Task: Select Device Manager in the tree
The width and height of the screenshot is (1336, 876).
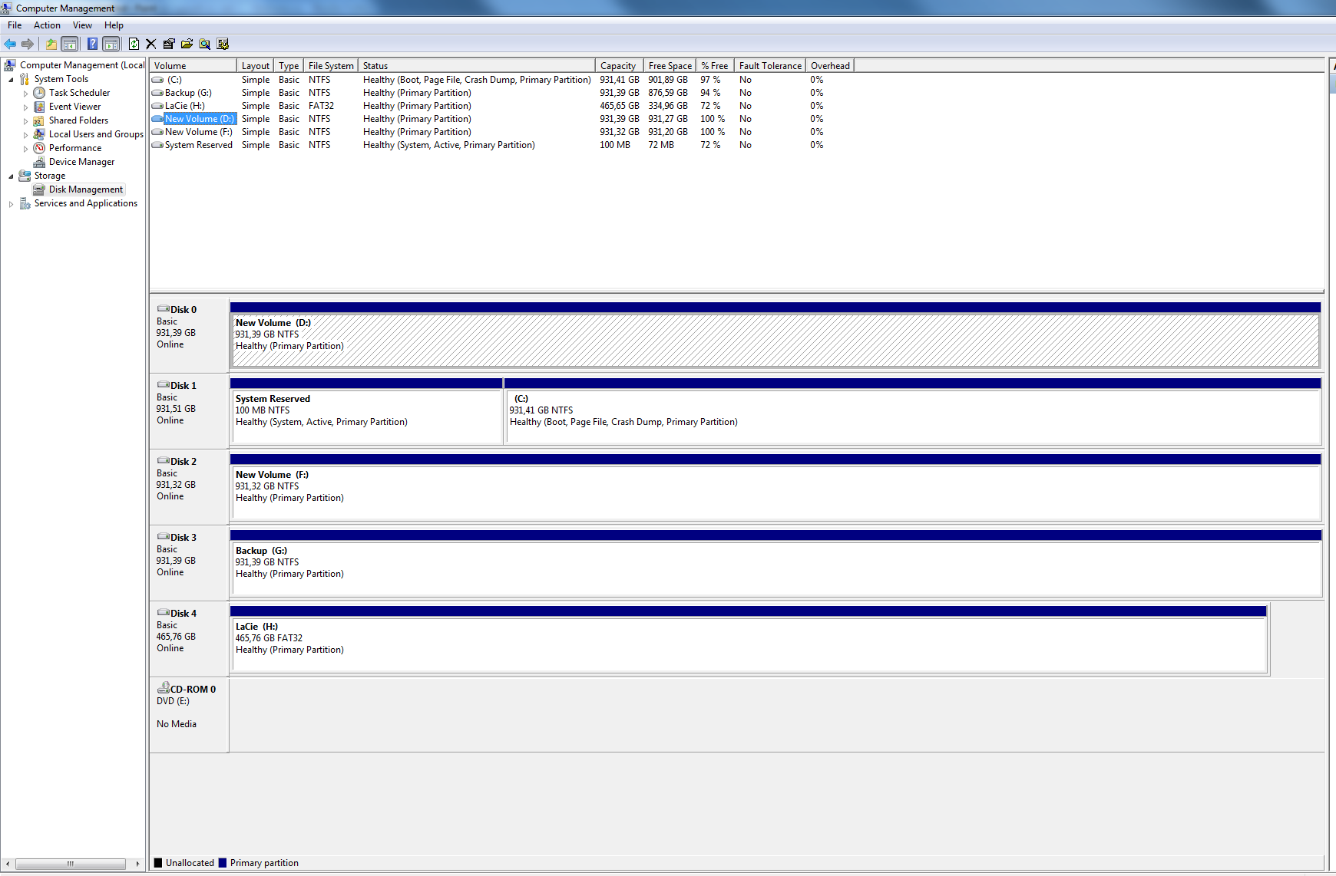Action: coord(81,162)
